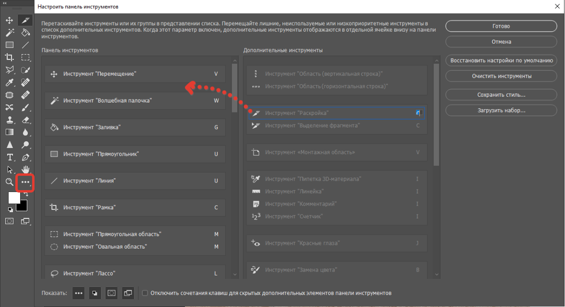
Task: Click the white foreground color swatch
Action: [14, 198]
